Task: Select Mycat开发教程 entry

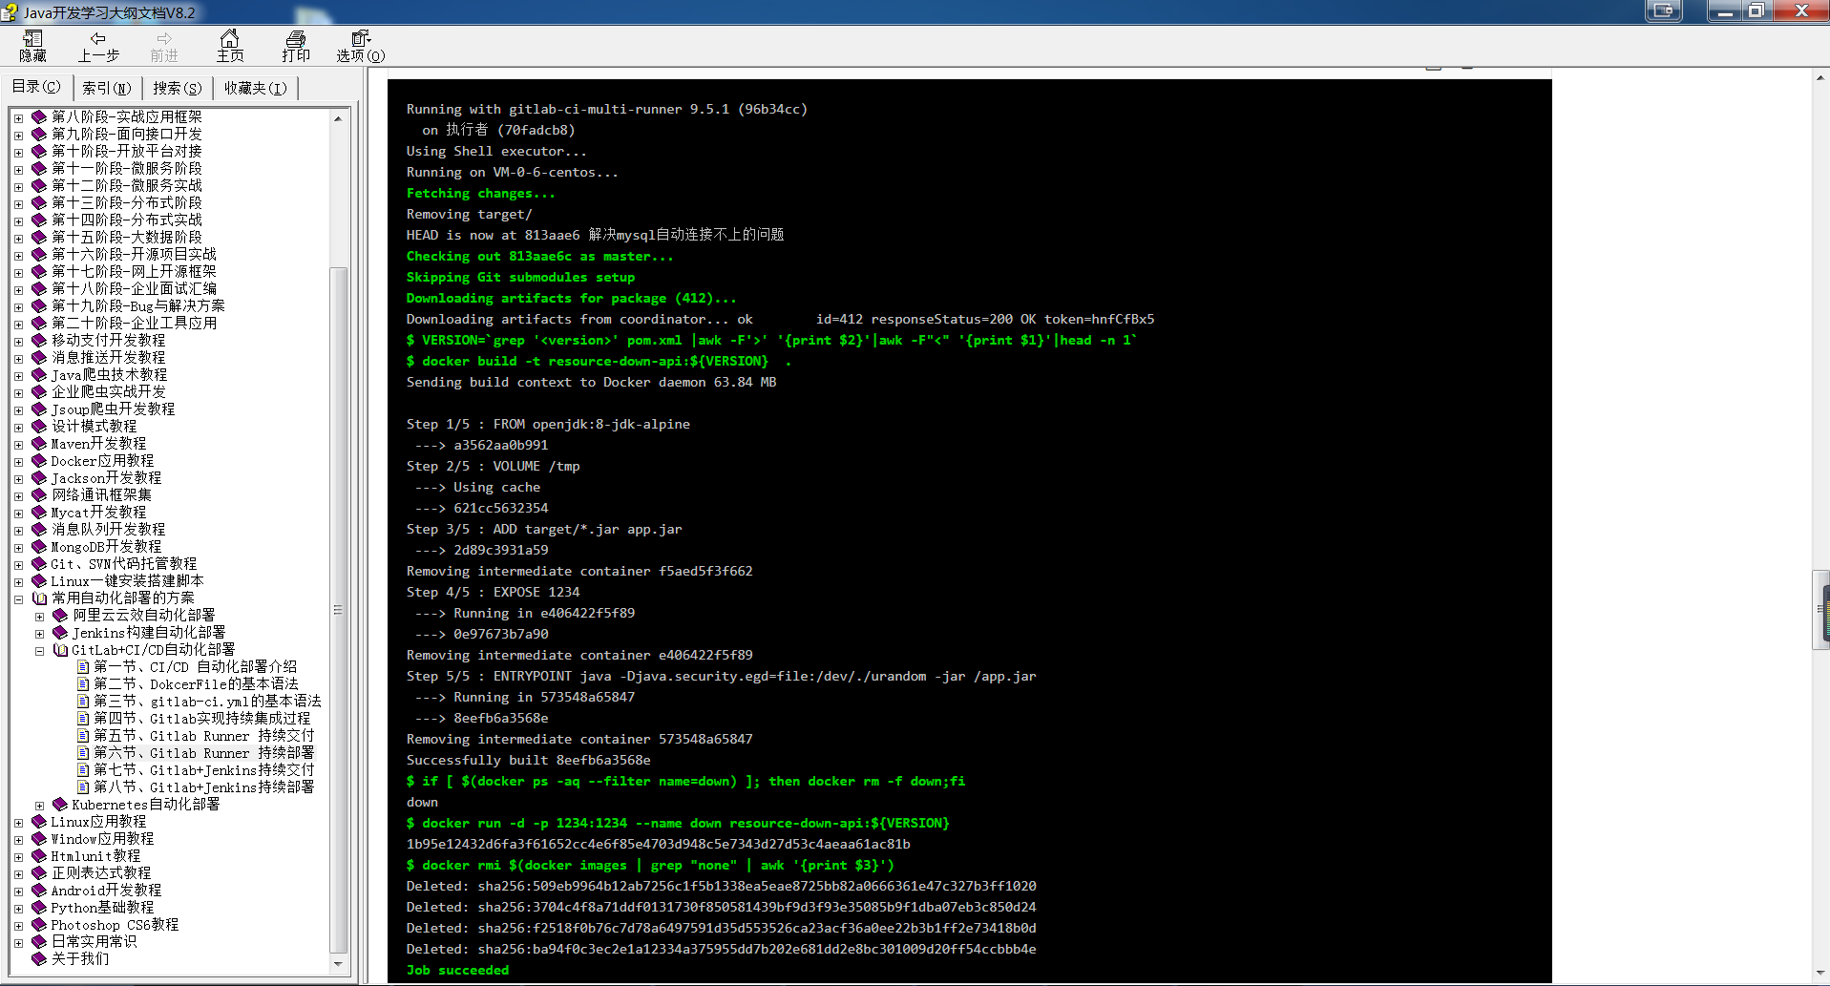Action: 98,513
